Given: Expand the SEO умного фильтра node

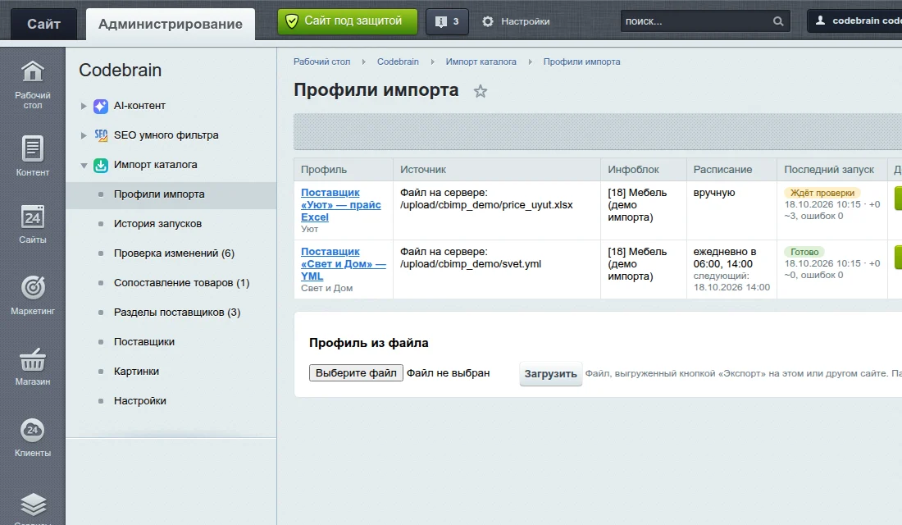Looking at the screenshot, I should (x=84, y=135).
